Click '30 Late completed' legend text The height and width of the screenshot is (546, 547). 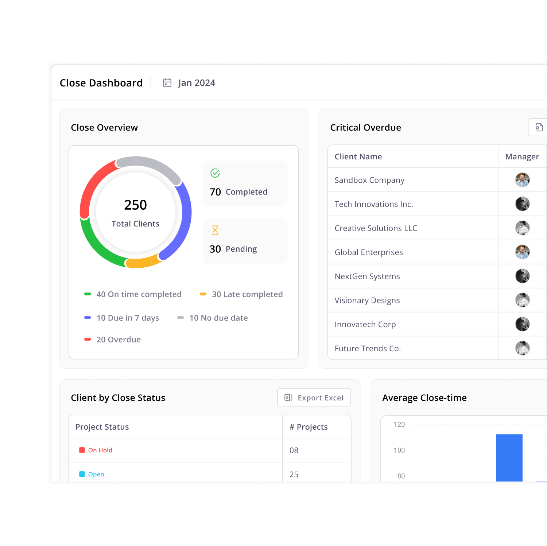[247, 294]
